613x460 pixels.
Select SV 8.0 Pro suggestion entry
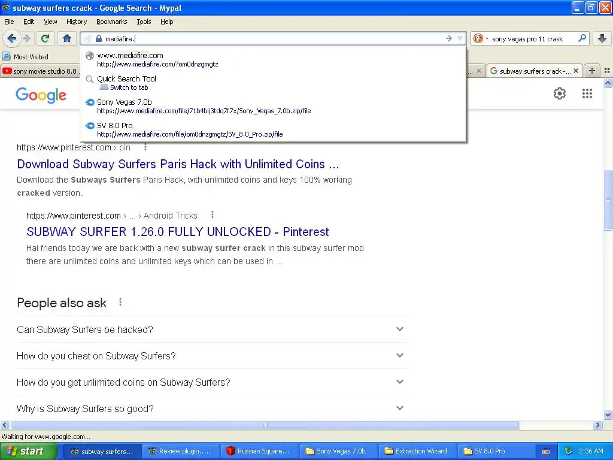coord(273,130)
